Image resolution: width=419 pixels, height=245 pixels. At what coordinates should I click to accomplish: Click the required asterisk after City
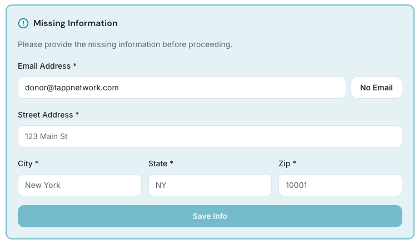click(37, 164)
